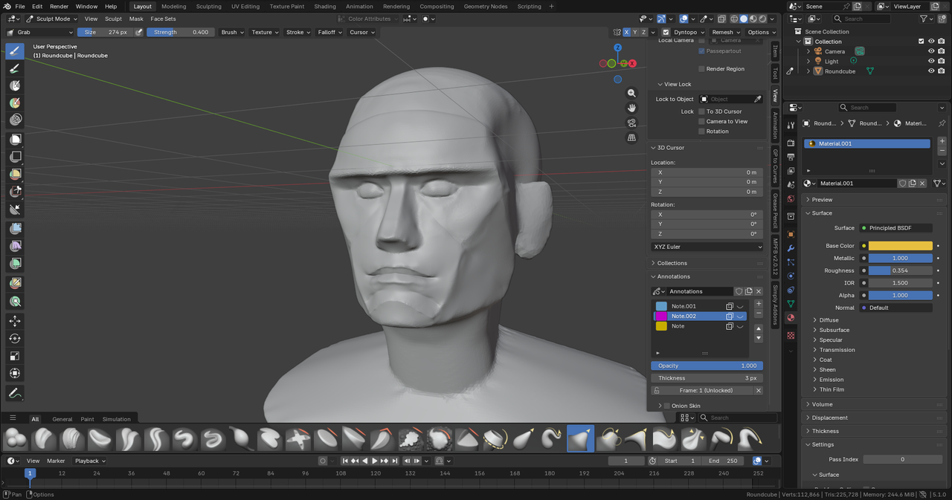Enable Lock To 3D Cursor checkbox
Viewport: 952px width, 500px height.
[x=701, y=111]
